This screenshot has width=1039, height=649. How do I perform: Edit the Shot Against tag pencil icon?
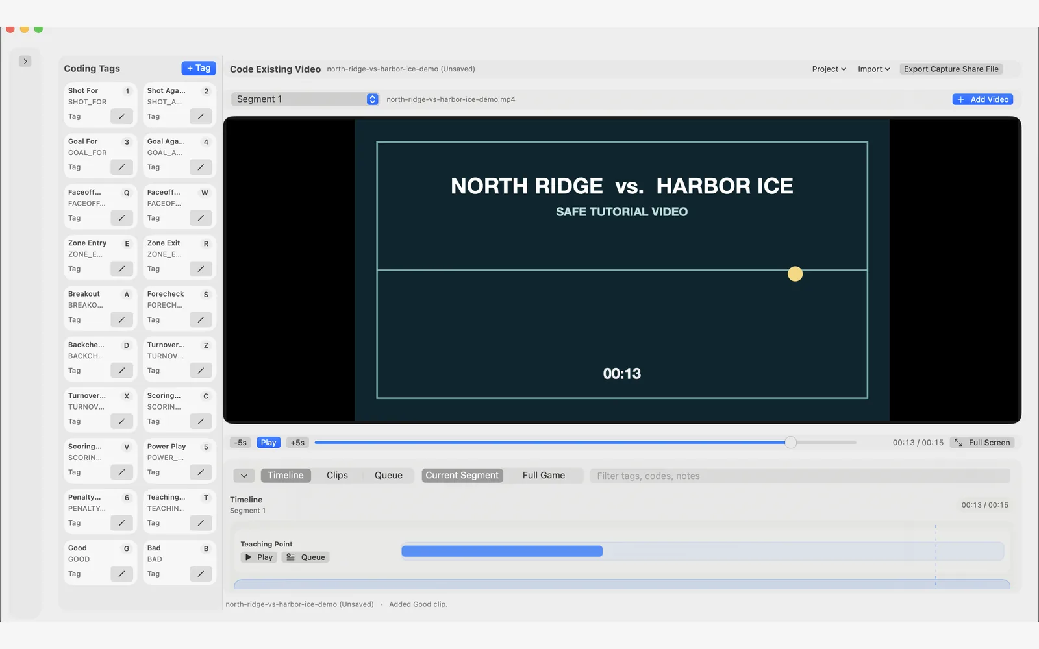point(201,116)
